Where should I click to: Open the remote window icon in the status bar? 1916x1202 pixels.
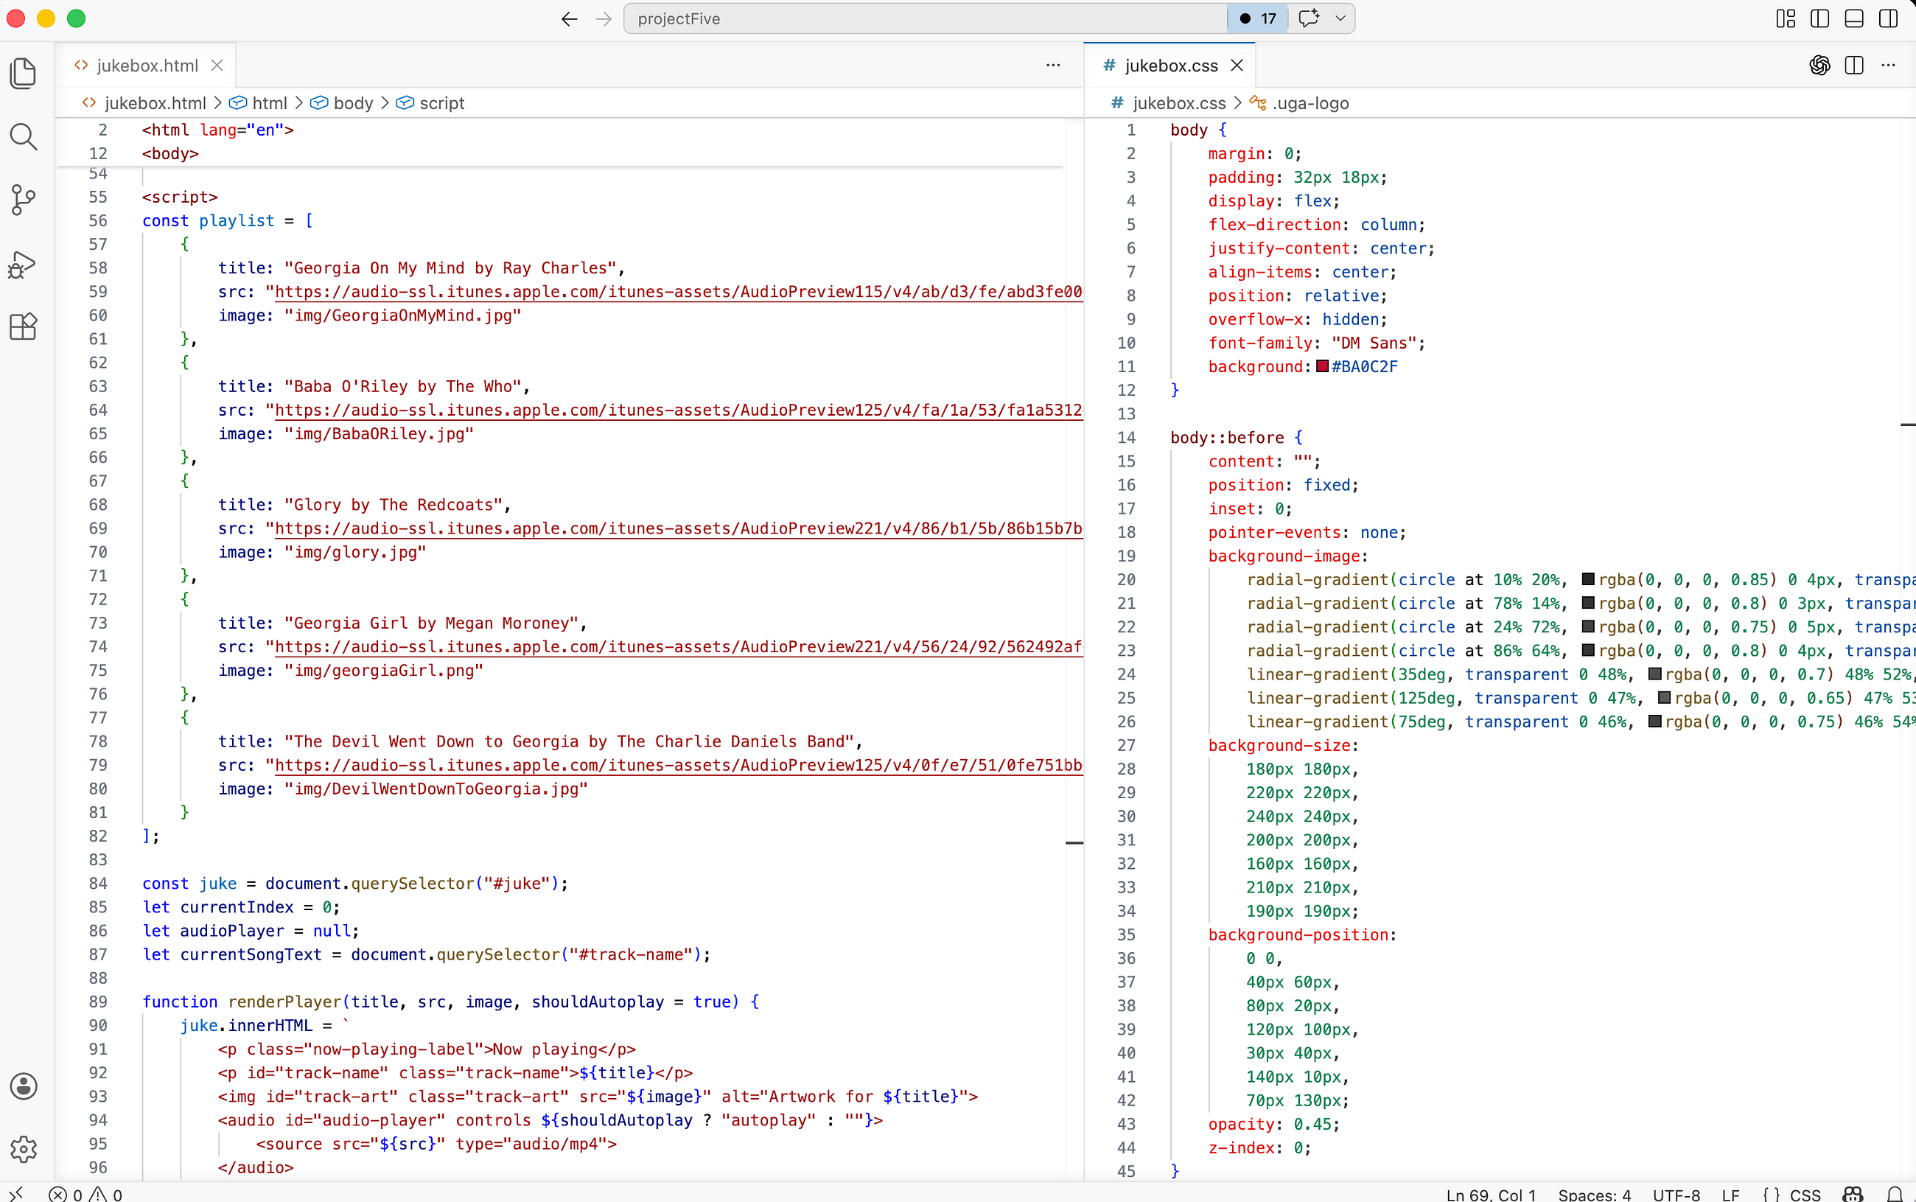(16, 1193)
